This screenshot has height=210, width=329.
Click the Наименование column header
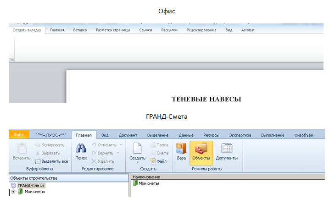pyautogui.click(x=228, y=177)
